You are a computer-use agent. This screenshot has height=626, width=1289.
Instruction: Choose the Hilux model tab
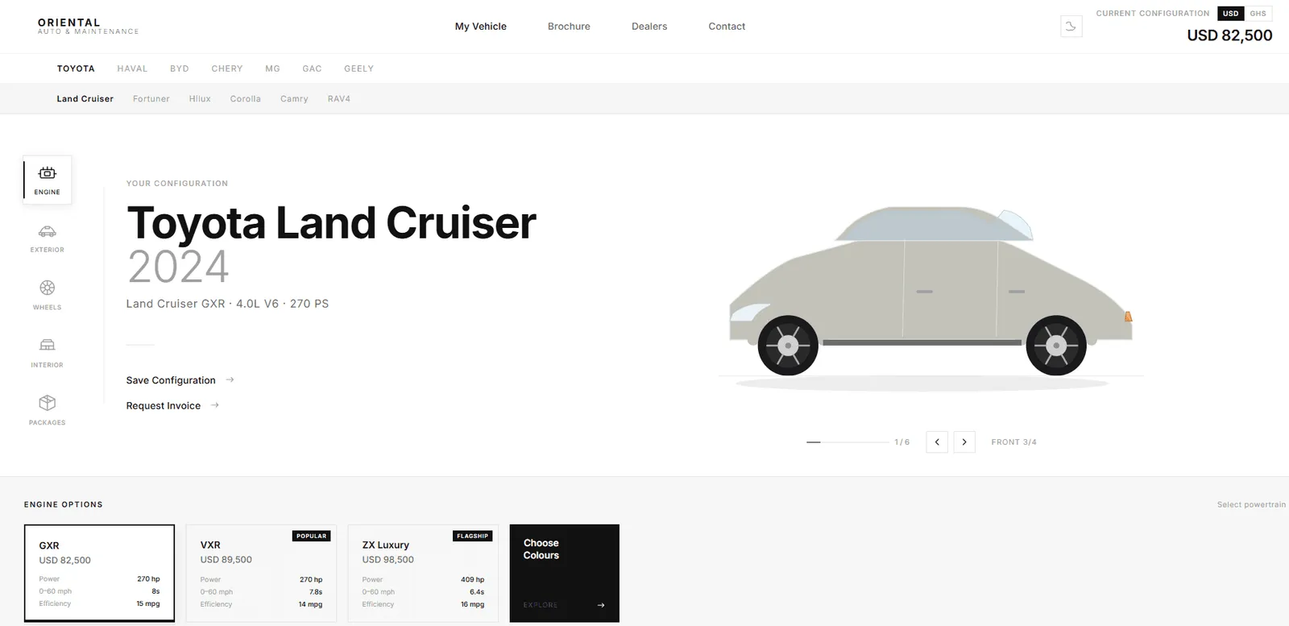[200, 99]
